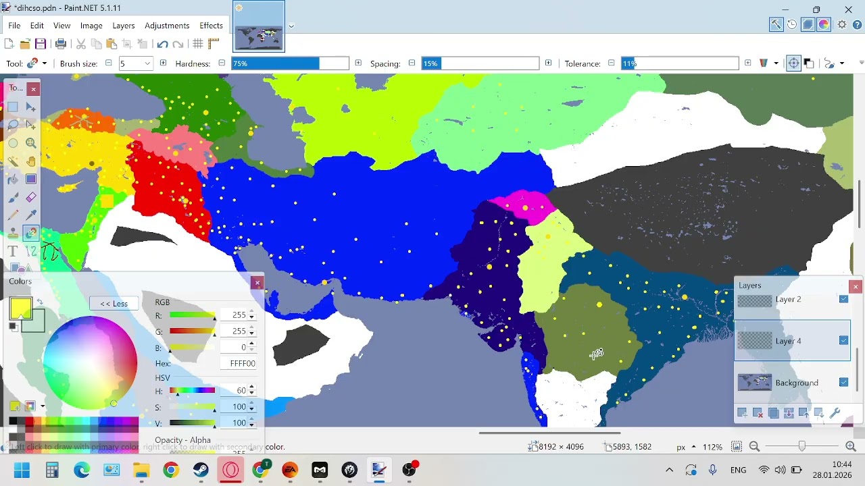The height and width of the screenshot is (486, 865).
Task: Open Opera browser from taskbar
Action: pos(230,470)
